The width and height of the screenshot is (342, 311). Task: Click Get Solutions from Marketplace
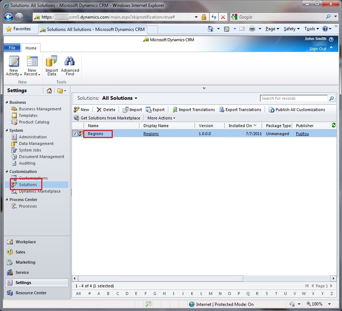(107, 118)
